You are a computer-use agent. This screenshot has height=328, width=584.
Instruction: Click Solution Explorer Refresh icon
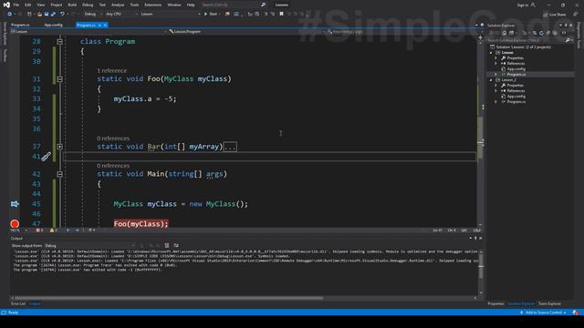[x=541, y=33]
